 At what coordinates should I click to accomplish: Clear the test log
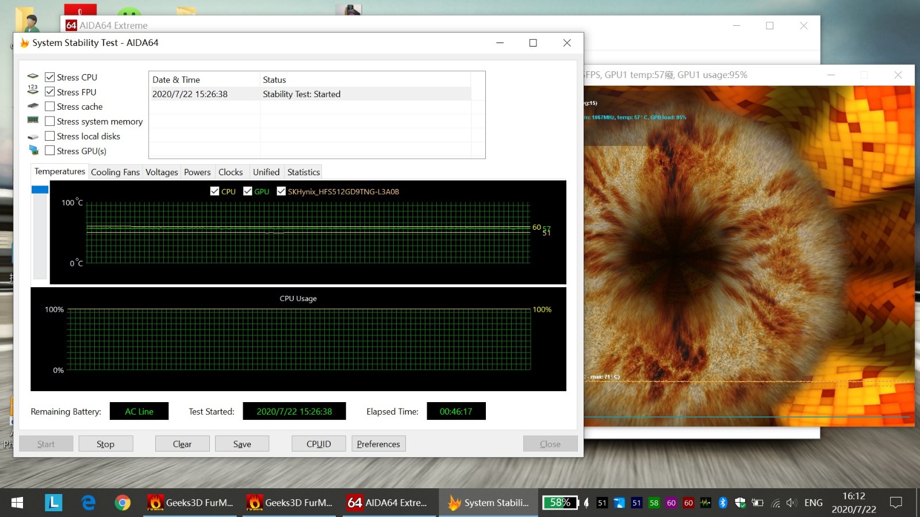click(x=182, y=444)
